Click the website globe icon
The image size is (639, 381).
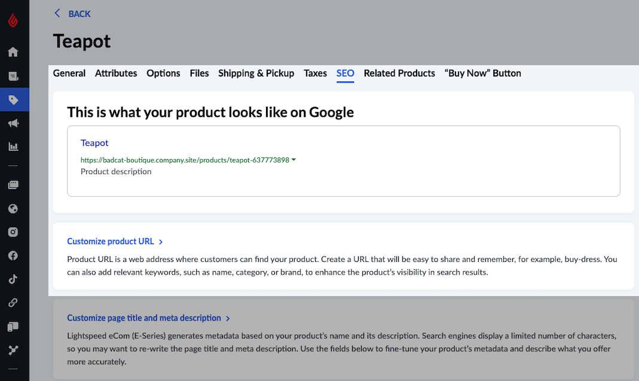(x=13, y=208)
